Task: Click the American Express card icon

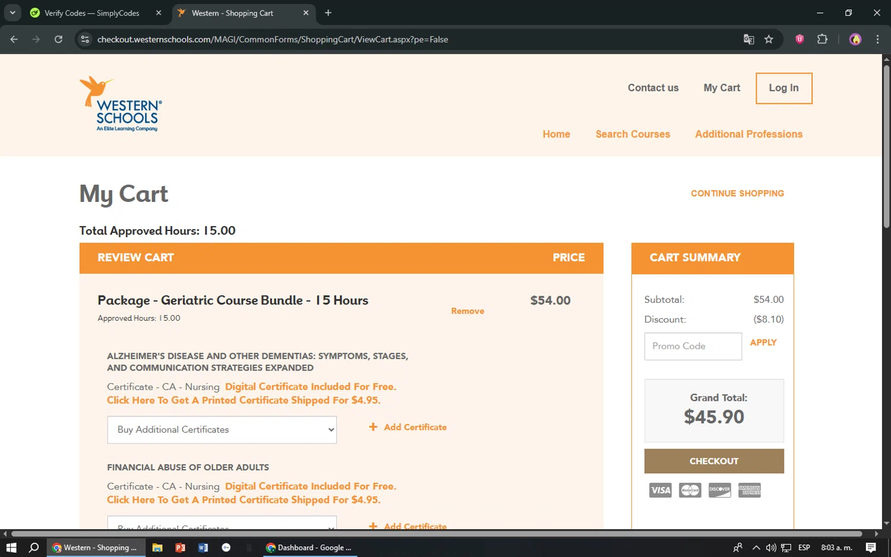Action: click(x=749, y=490)
